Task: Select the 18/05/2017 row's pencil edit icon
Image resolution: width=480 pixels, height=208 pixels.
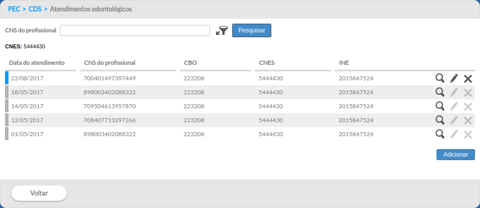Action: tap(454, 92)
